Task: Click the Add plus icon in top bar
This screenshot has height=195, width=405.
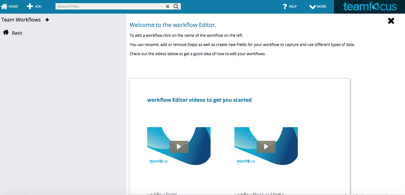Action: [30, 6]
